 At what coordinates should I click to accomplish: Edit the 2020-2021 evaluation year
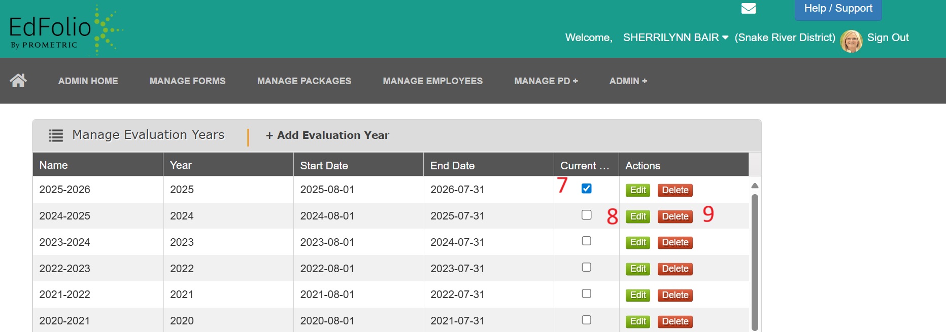(x=638, y=321)
